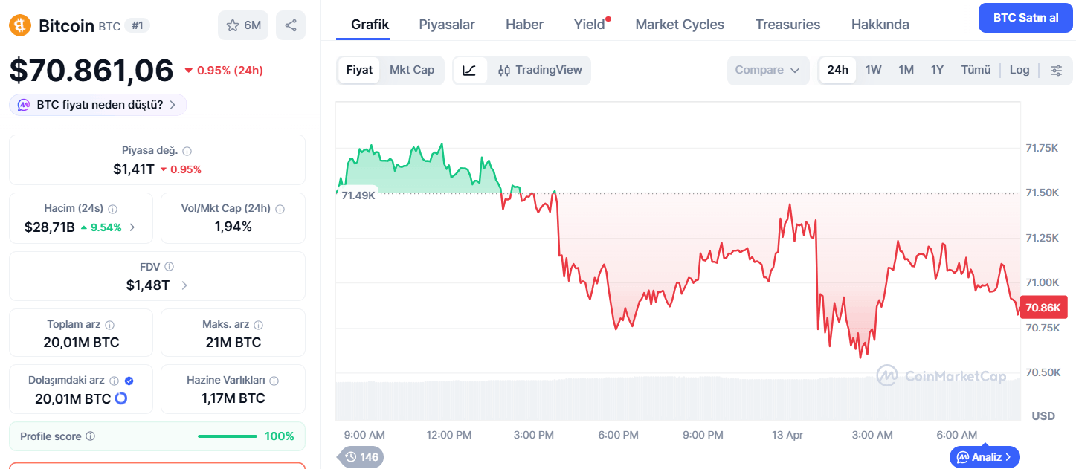Click the info icon beside FDV
This screenshot has width=1076, height=469.
point(170,266)
